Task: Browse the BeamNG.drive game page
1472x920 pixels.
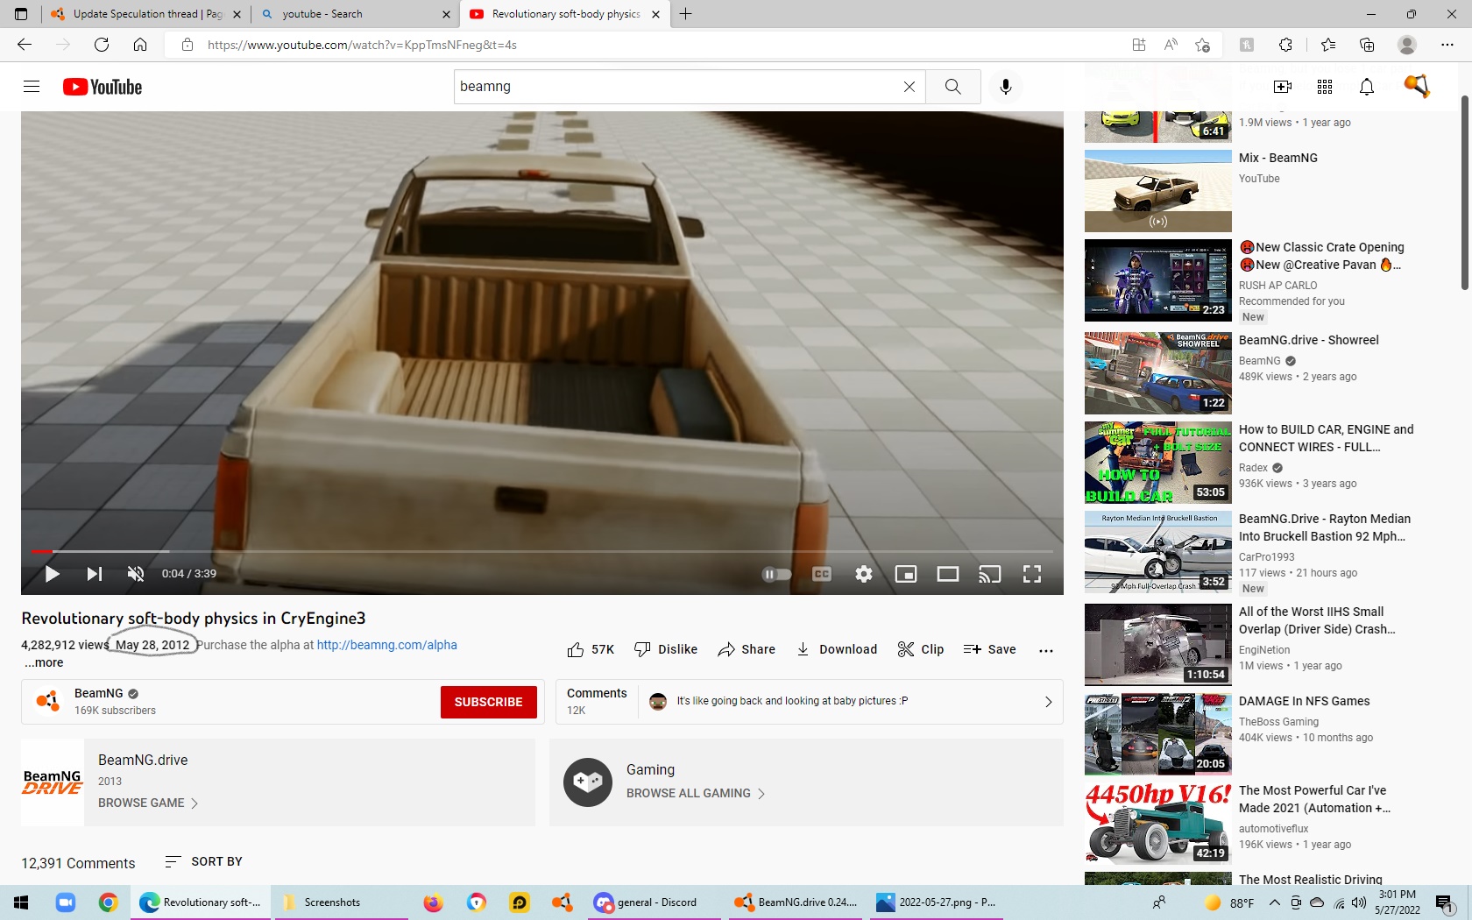Action: 148,803
